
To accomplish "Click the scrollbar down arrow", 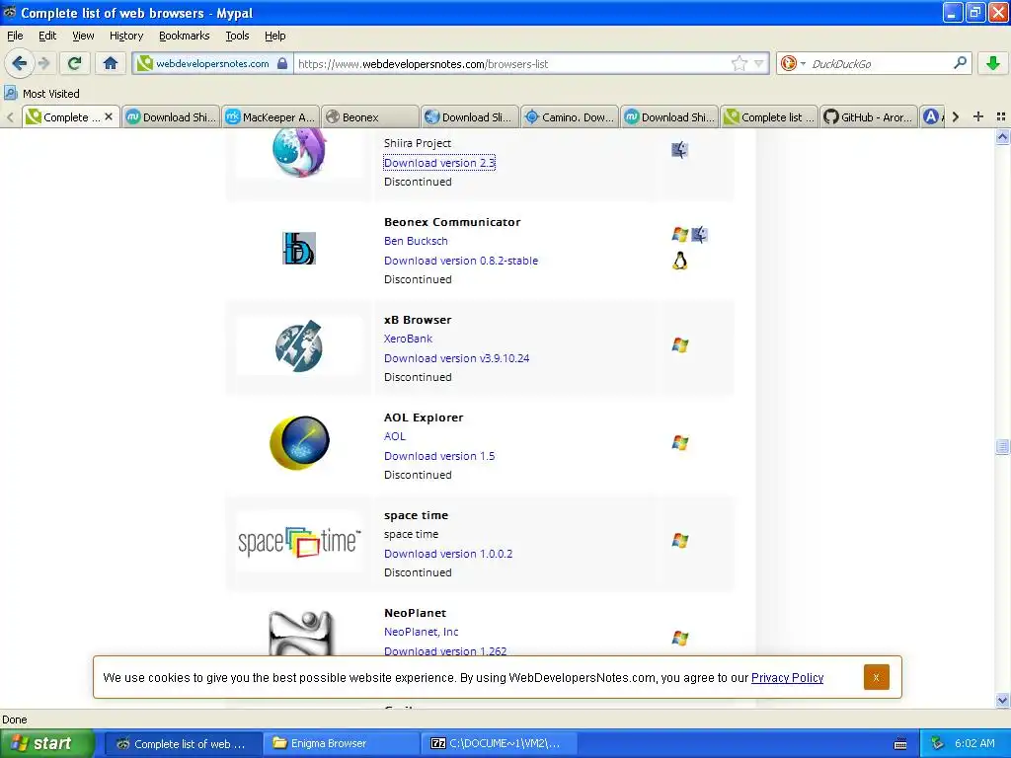I will [1002, 700].
